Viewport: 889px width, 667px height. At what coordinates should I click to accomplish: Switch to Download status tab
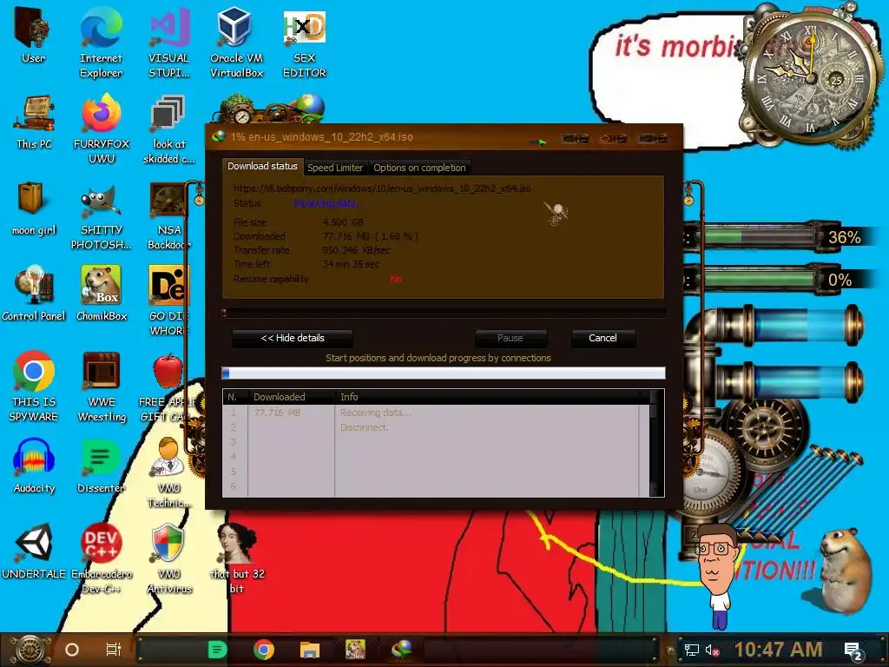coord(262,166)
